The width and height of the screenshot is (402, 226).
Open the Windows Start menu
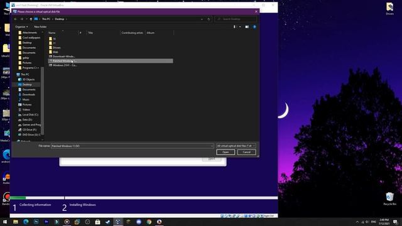(4, 222)
